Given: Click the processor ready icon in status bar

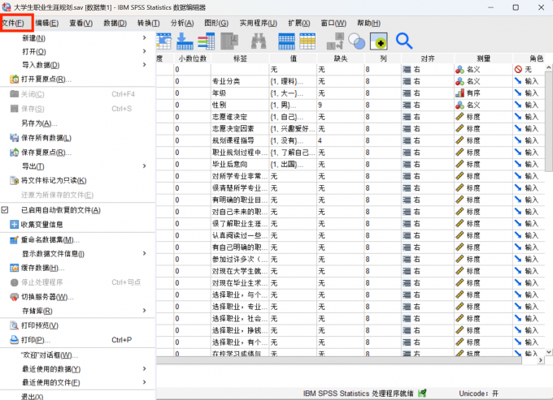Looking at the screenshot, I should coord(422,393).
